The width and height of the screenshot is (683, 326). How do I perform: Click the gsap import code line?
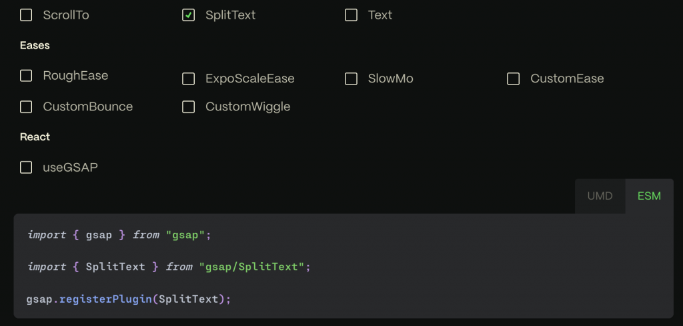119,235
